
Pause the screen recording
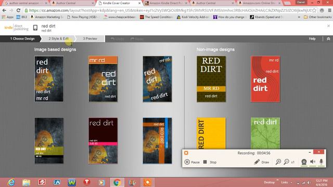click(192, 162)
